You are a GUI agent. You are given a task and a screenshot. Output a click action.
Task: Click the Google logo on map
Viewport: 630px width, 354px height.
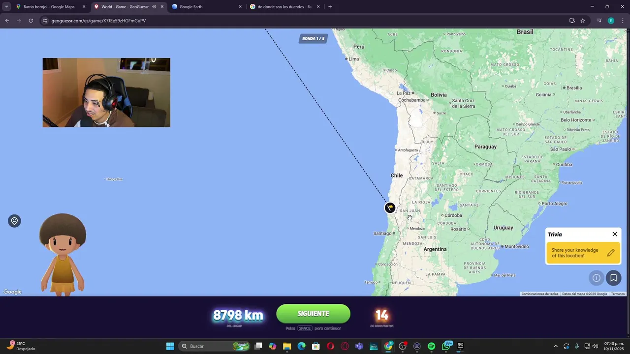[x=12, y=292]
